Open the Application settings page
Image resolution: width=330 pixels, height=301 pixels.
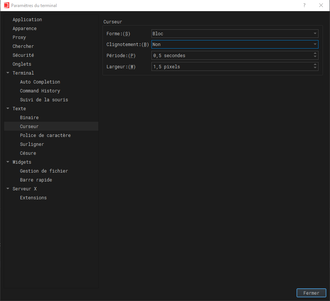click(27, 19)
